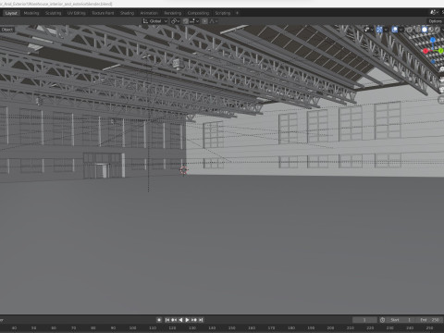444x333 pixels.
Task: Open the Sculpting workspace tab
Action: pos(53,13)
